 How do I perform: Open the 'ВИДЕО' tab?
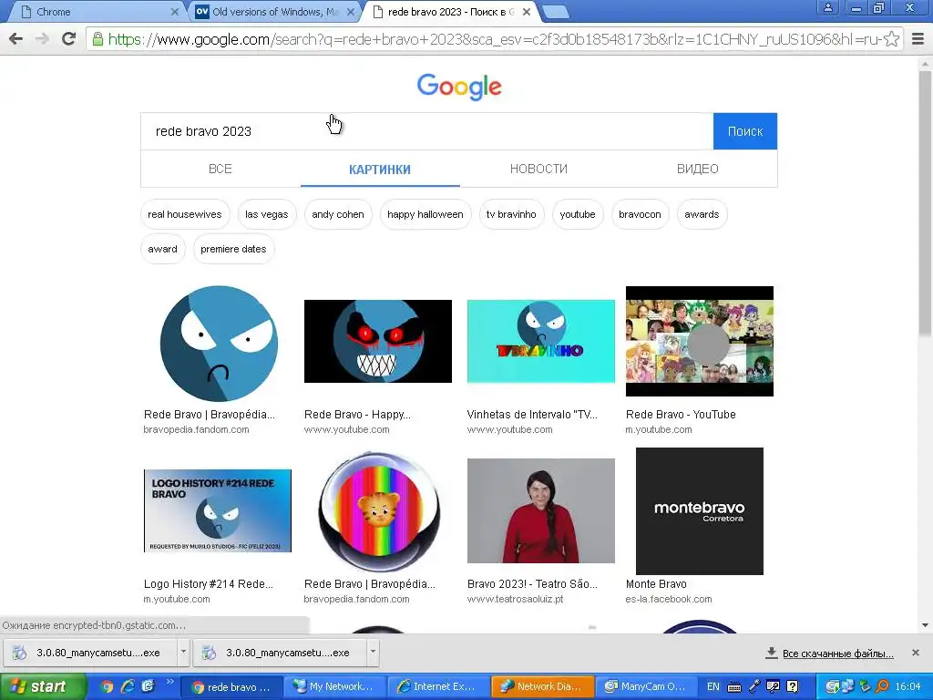click(697, 169)
